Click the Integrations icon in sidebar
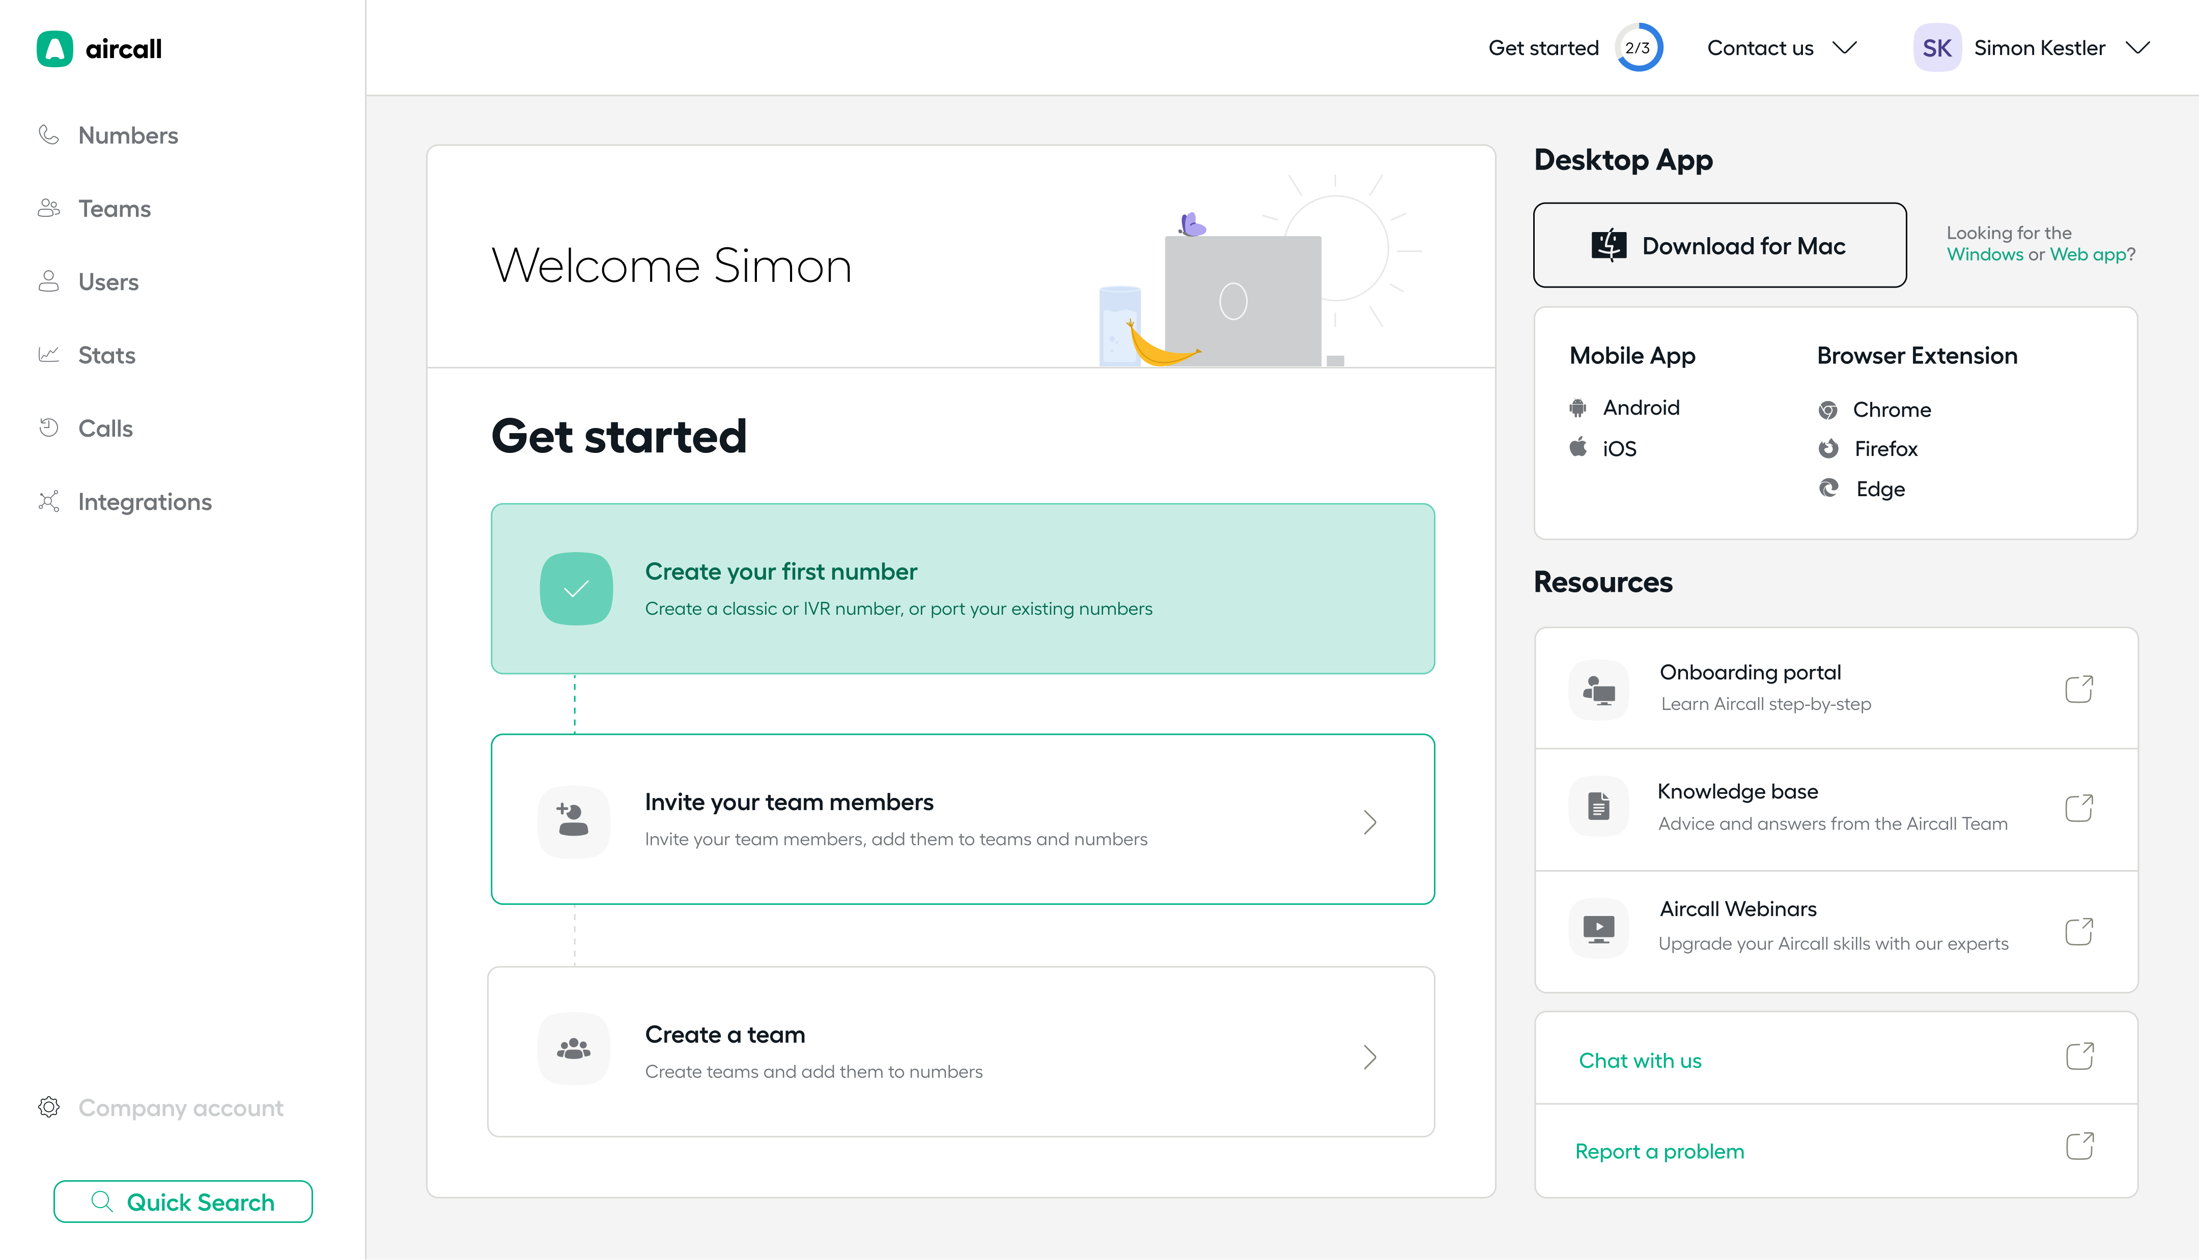The width and height of the screenshot is (2199, 1260). [x=48, y=501]
